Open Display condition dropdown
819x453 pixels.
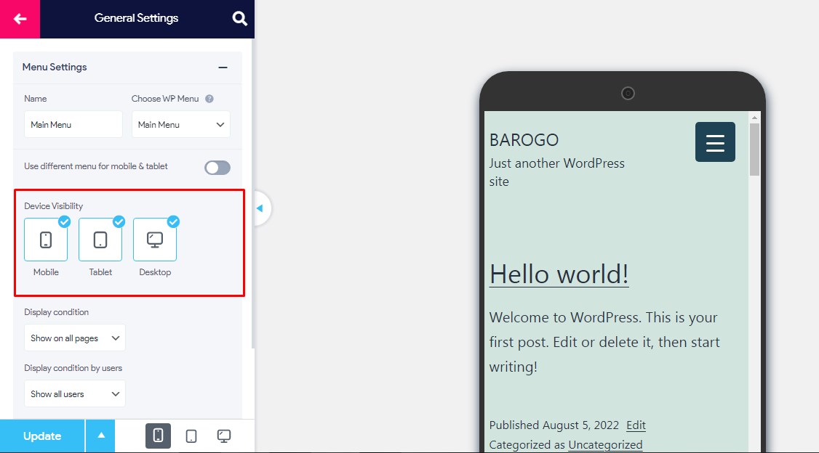point(74,338)
